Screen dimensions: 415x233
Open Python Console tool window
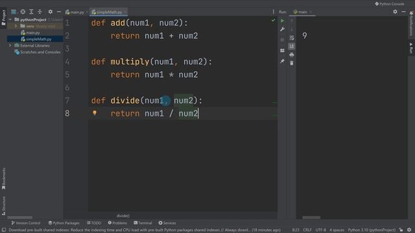pos(389,4)
